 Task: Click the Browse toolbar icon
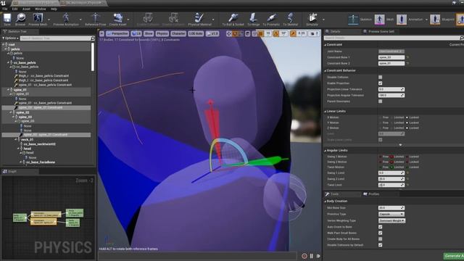point(20,18)
